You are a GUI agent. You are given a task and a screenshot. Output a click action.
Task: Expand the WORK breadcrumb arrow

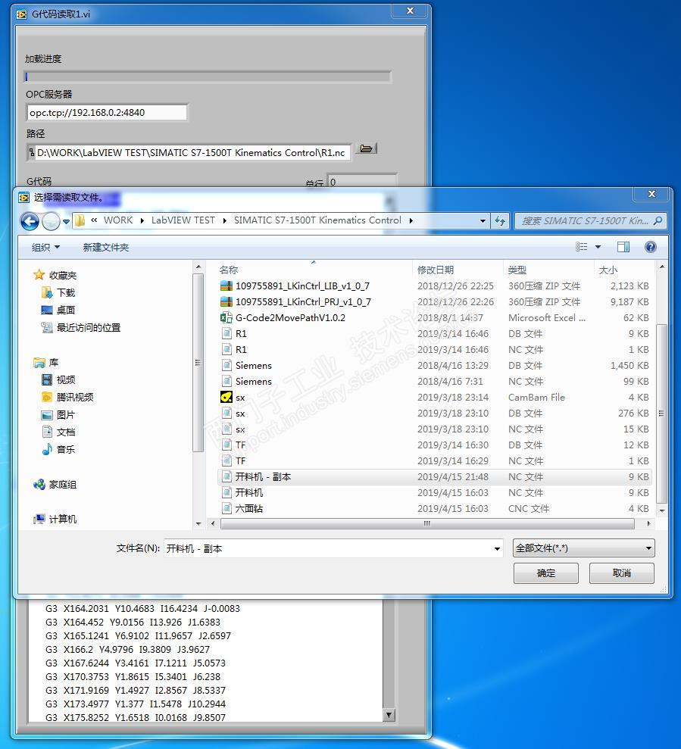(142, 220)
